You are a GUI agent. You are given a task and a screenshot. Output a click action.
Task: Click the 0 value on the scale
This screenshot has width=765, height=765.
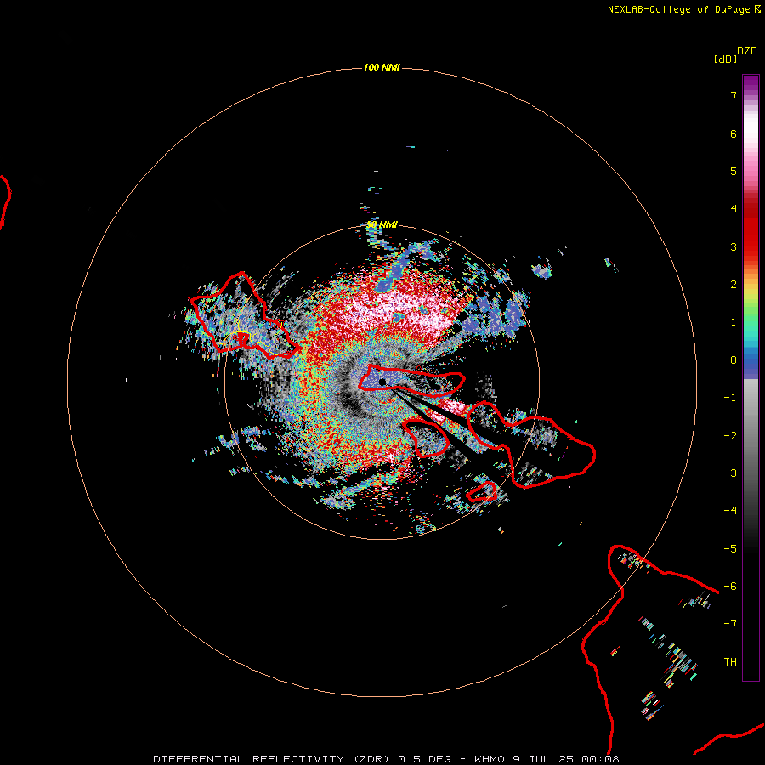coord(734,360)
